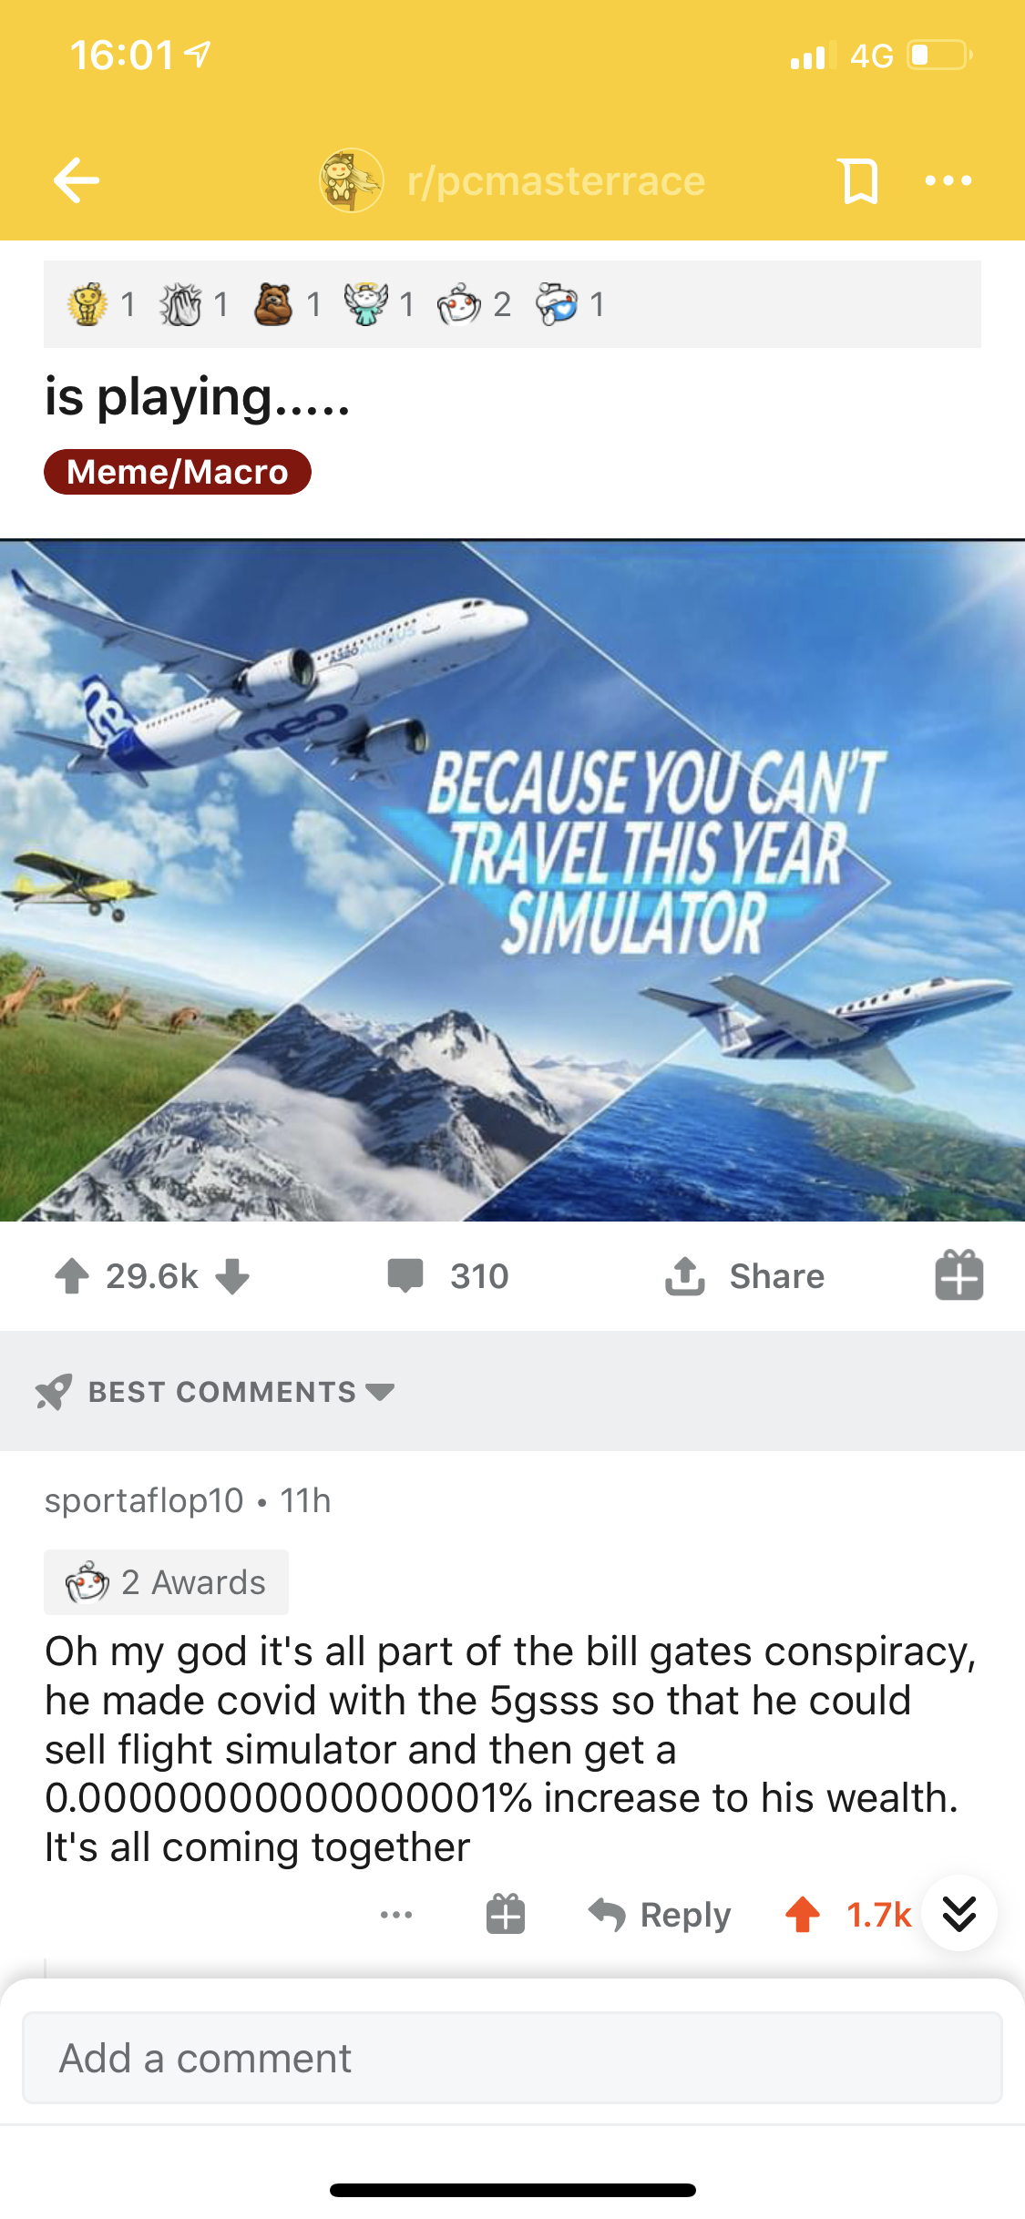View the comment's 2 Awards
Viewport: 1025px width, 2219px height.
(166, 1582)
